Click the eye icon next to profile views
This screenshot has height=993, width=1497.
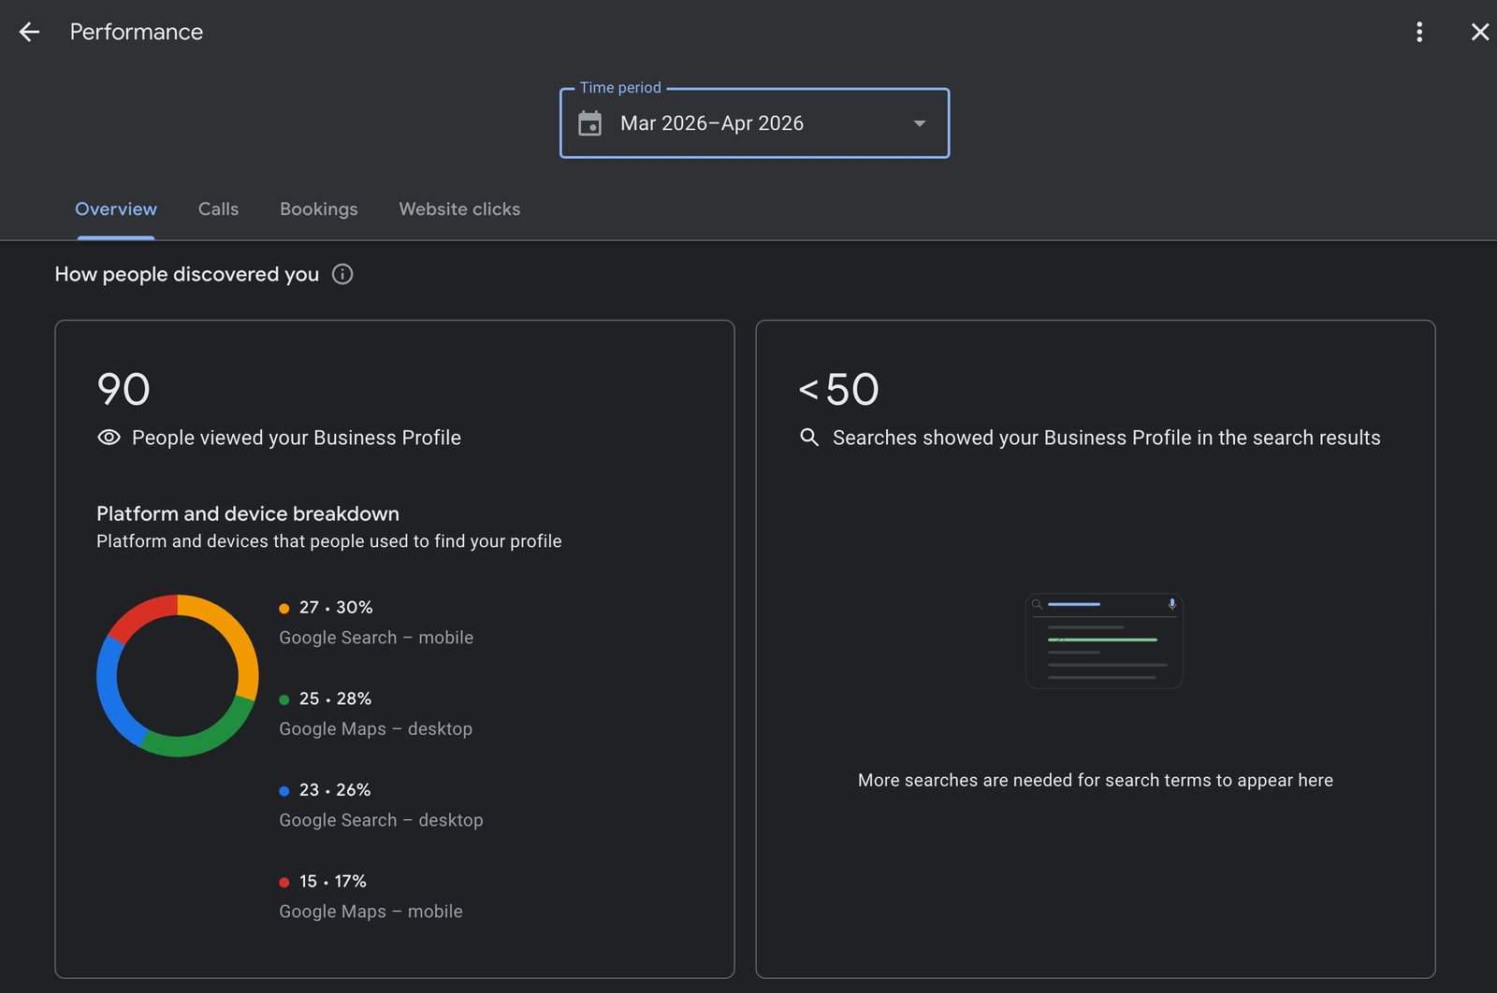click(109, 437)
